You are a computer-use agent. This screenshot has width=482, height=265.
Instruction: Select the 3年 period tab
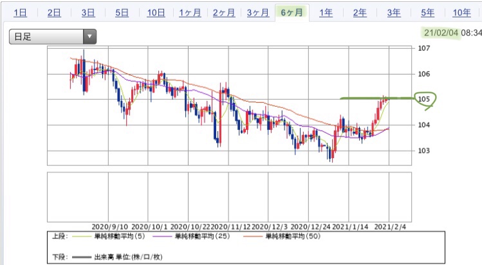coord(394,13)
